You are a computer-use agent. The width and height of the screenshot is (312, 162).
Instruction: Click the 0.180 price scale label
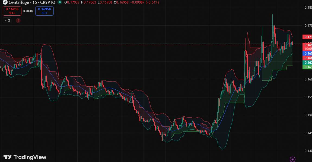(x=308, y=8)
